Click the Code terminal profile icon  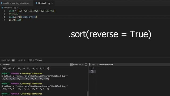tap(71, 65)
